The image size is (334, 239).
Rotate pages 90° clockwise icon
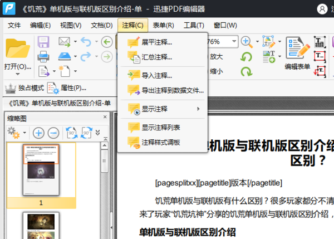86,133
